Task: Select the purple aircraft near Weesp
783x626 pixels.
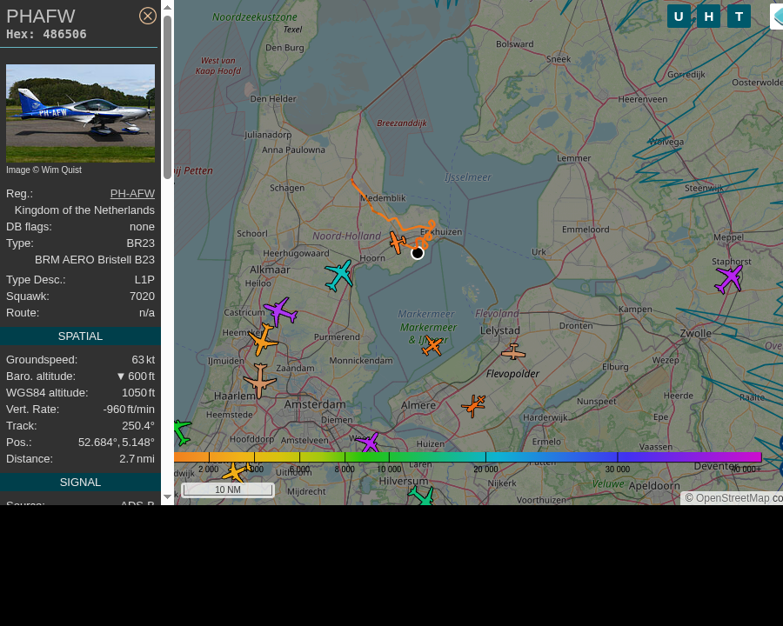Action: [369, 443]
